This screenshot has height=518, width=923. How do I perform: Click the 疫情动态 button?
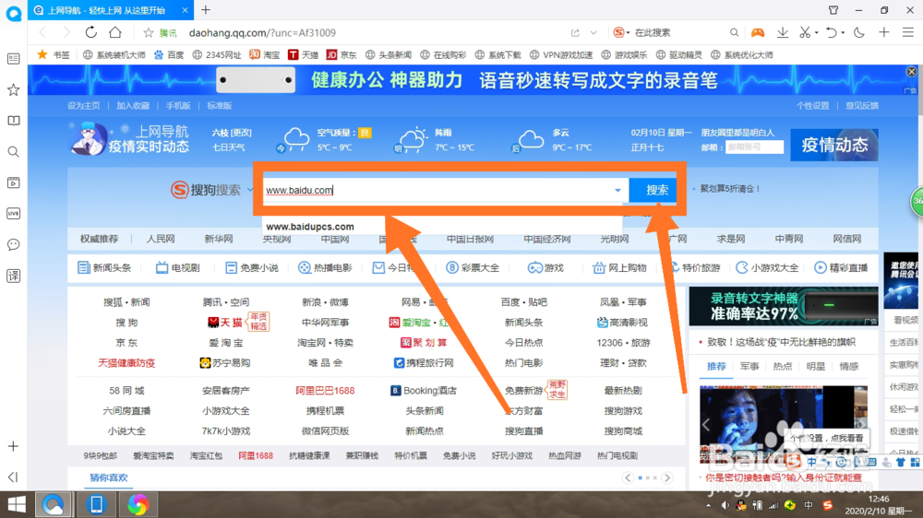pyautogui.click(x=834, y=145)
